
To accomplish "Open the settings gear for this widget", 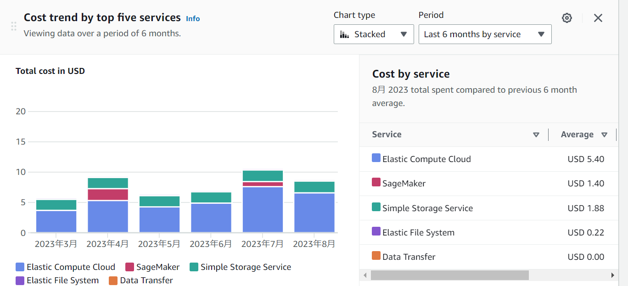I will (x=566, y=18).
